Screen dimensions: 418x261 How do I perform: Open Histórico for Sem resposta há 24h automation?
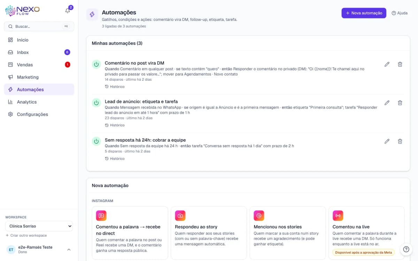[x=115, y=159]
